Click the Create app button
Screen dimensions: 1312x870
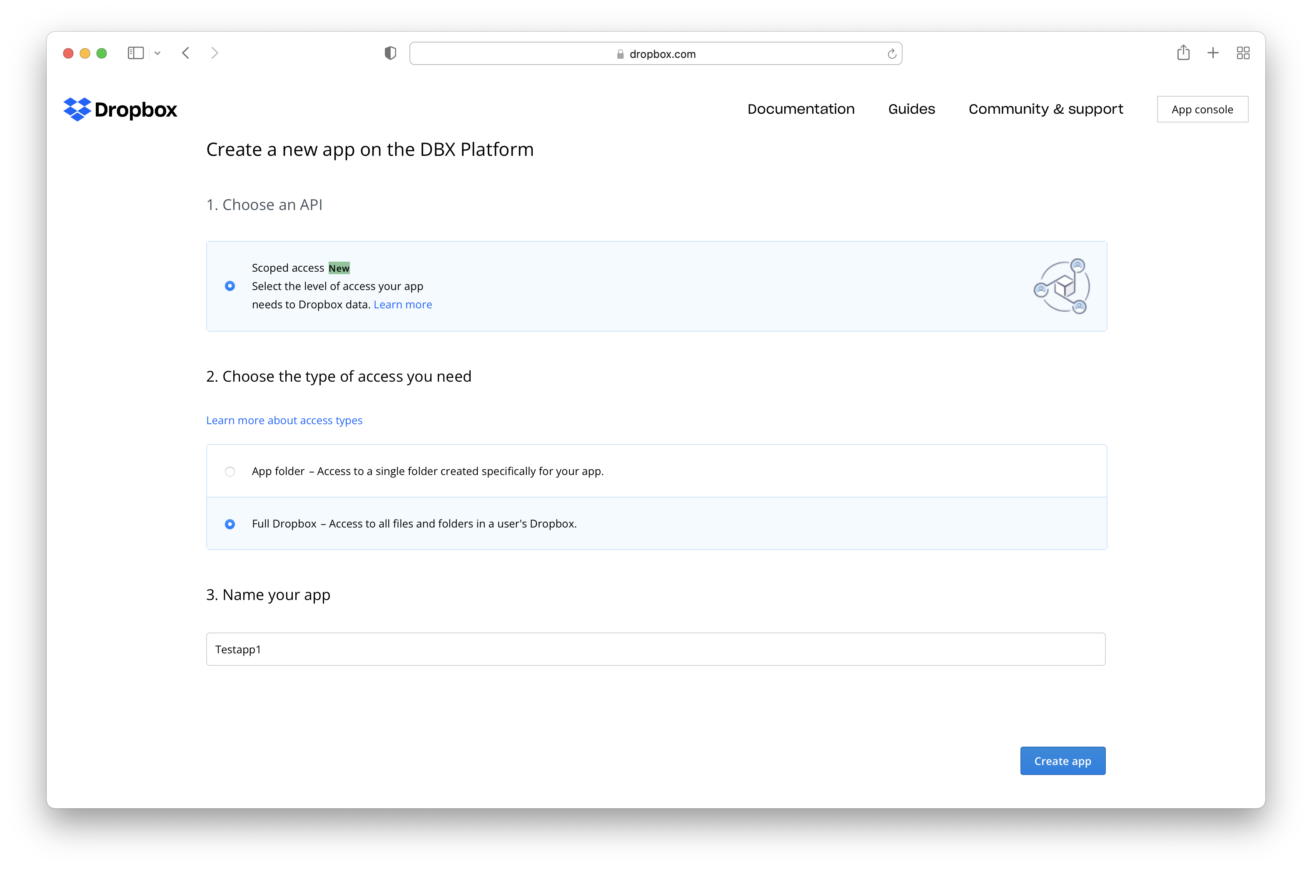[1063, 761]
